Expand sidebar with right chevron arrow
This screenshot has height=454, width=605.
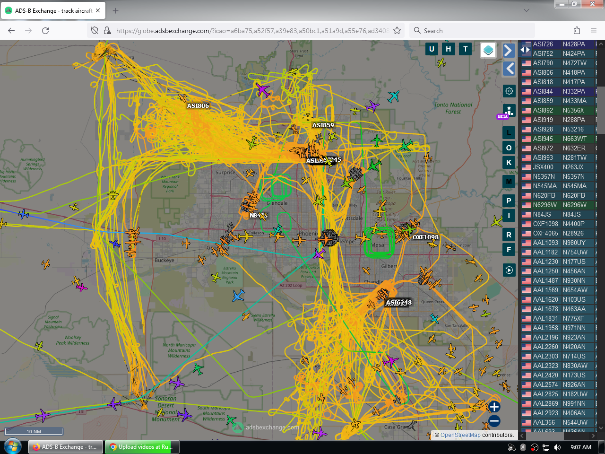[x=508, y=50]
